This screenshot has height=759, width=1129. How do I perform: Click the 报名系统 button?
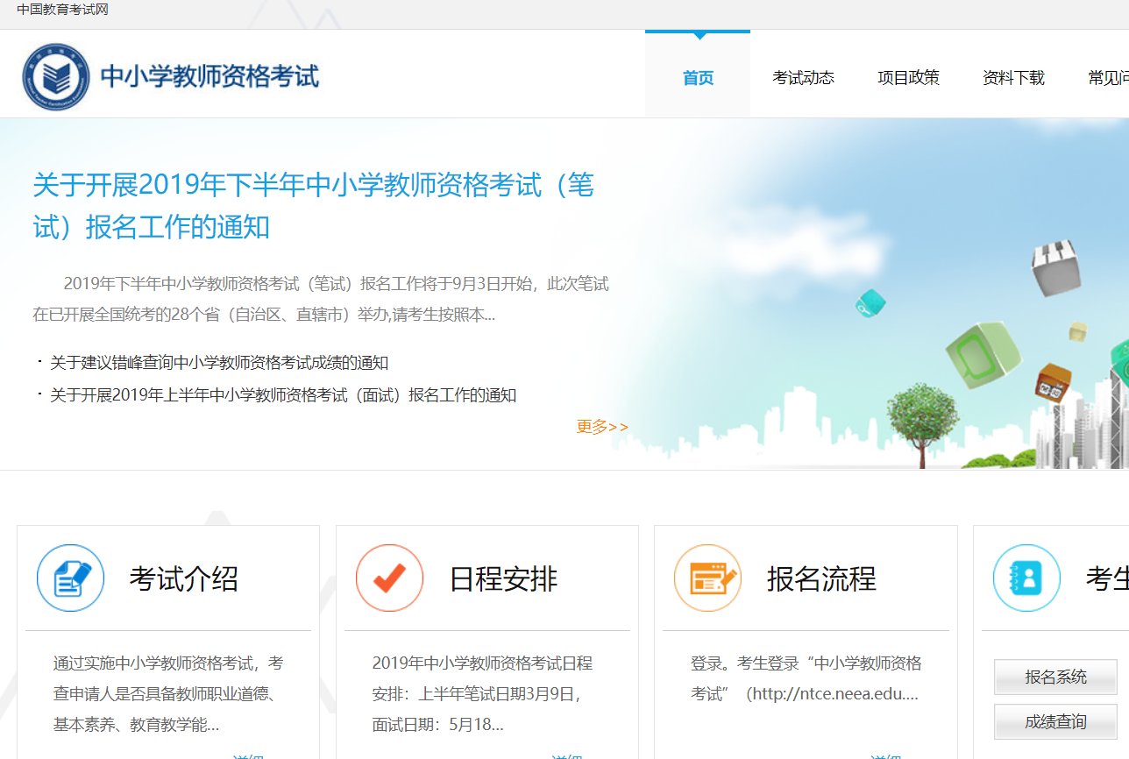(x=1054, y=677)
